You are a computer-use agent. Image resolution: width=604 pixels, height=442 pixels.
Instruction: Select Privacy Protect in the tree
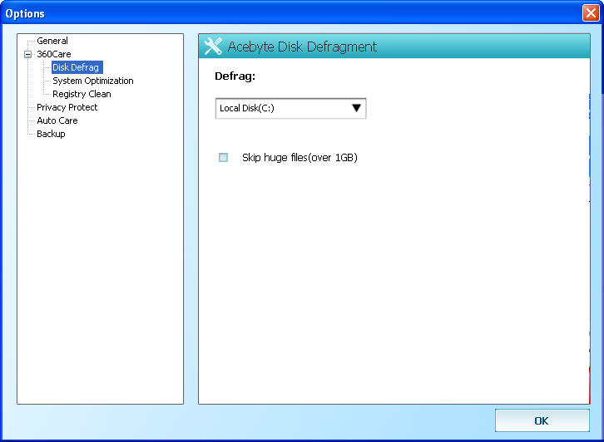point(67,107)
